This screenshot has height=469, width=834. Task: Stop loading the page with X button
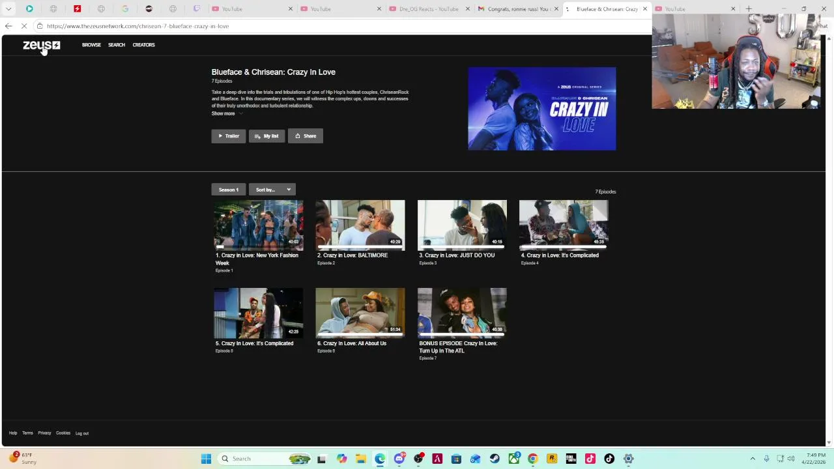click(x=24, y=26)
